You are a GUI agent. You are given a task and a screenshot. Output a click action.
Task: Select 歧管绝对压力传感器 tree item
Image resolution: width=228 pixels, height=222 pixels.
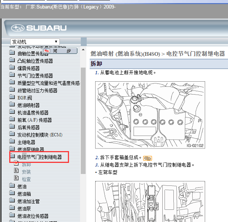coord(37,90)
